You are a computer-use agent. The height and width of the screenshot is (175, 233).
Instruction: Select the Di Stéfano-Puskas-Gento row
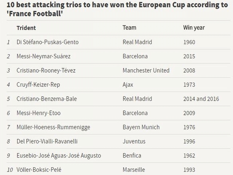tap(118, 42)
